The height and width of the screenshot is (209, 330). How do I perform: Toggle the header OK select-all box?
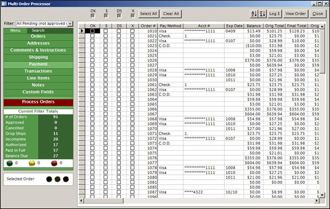point(93,16)
